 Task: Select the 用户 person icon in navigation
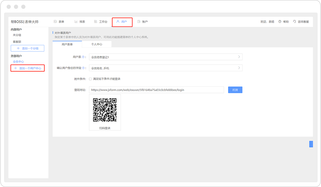pyautogui.click(x=118, y=22)
